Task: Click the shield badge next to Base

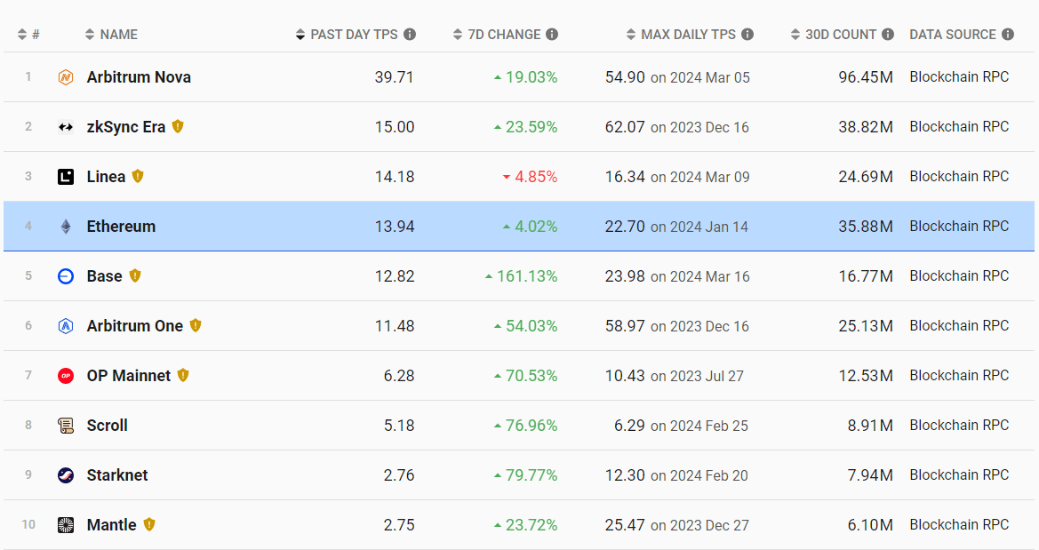Action: click(134, 275)
